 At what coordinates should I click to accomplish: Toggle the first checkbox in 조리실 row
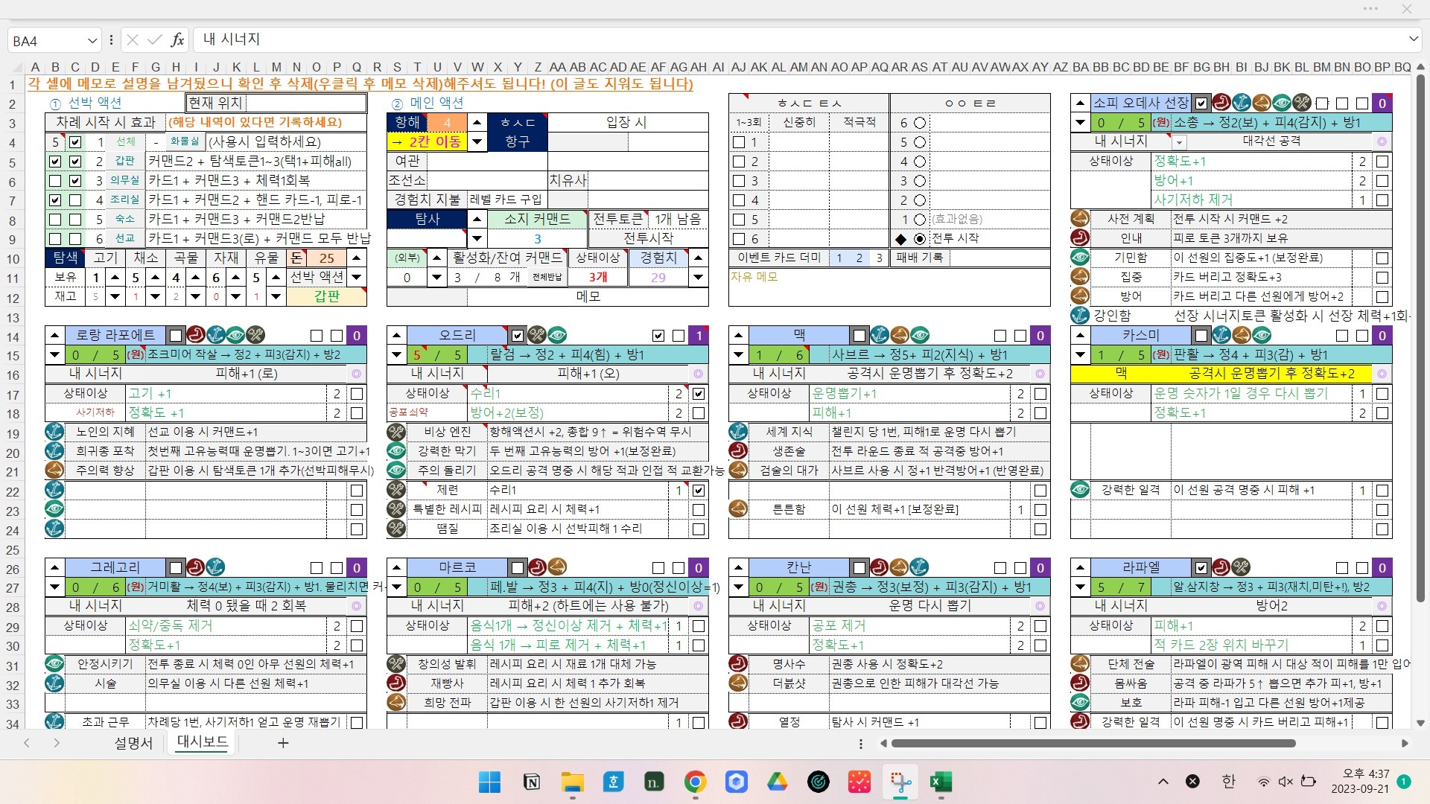55,200
